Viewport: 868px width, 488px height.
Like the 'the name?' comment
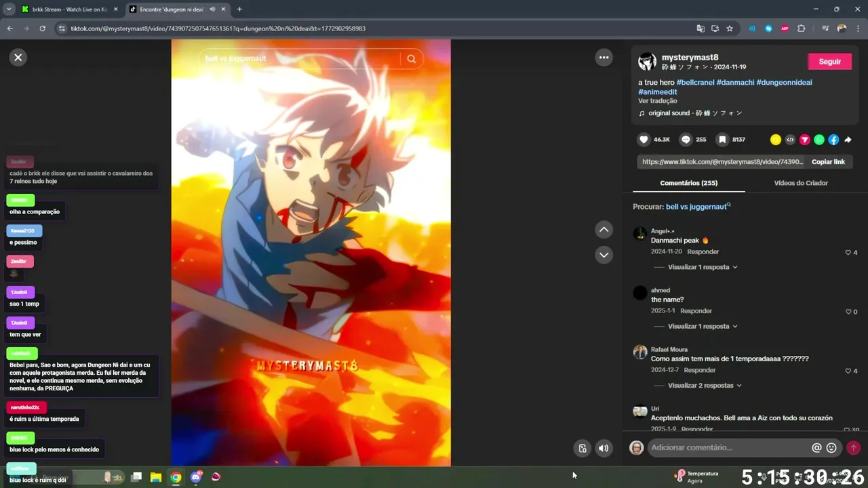pyautogui.click(x=848, y=312)
